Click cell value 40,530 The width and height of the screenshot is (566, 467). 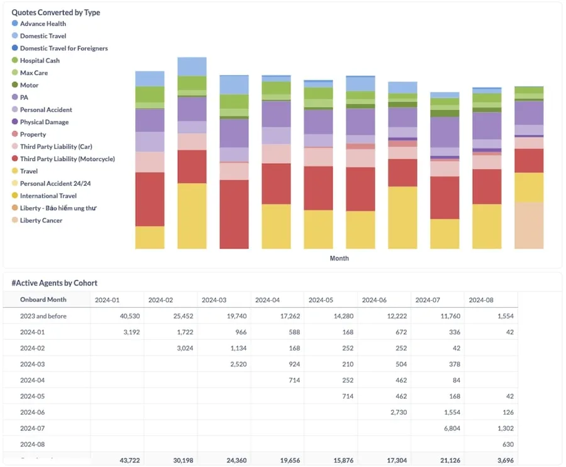pos(130,316)
